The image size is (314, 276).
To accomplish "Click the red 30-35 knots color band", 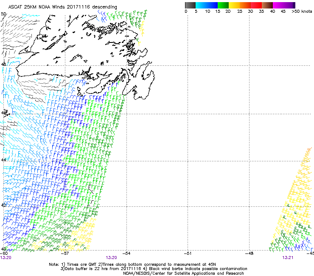I will 256,5.
